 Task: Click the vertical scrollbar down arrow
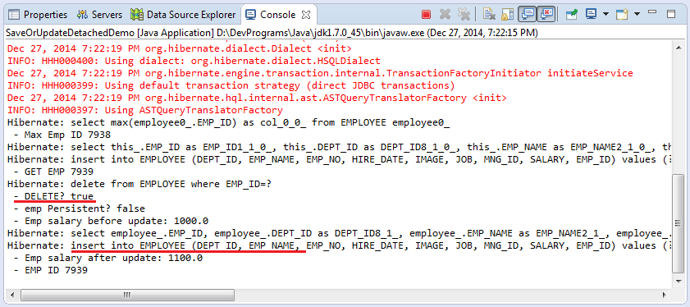click(x=678, y=280)
